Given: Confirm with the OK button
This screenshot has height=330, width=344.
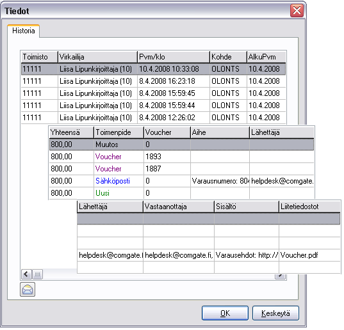Looking at the screenshot, I should pos(225,313).
